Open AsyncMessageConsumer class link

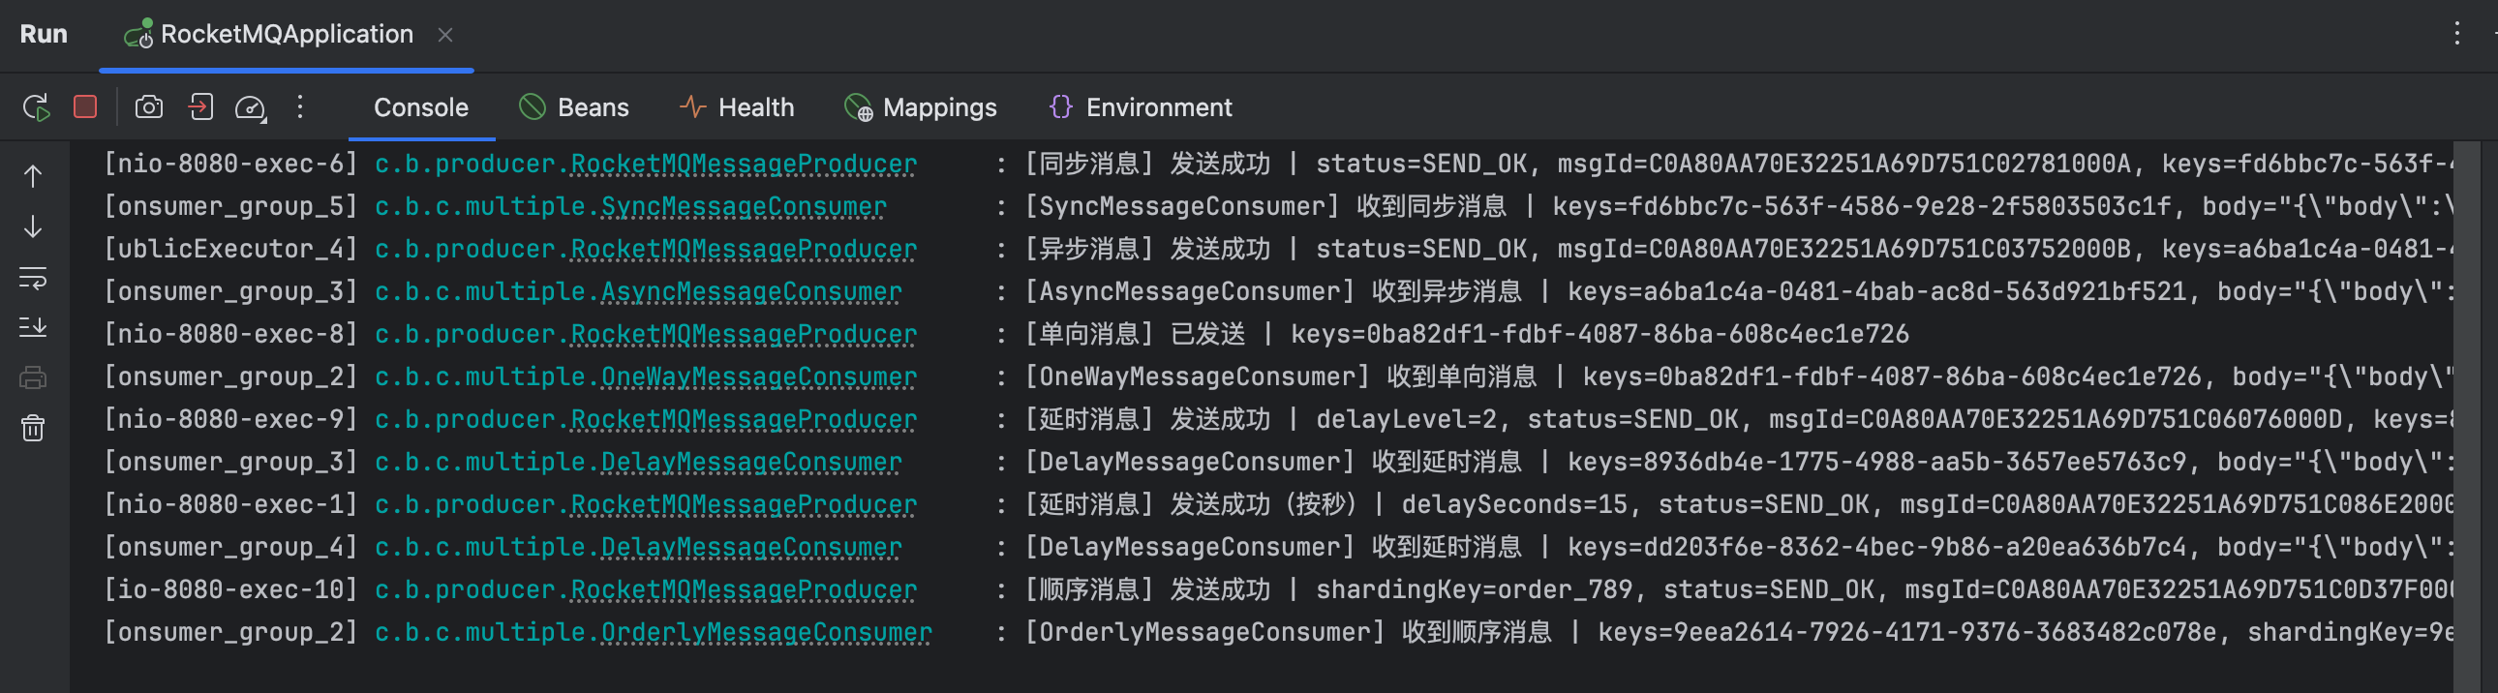750,291
